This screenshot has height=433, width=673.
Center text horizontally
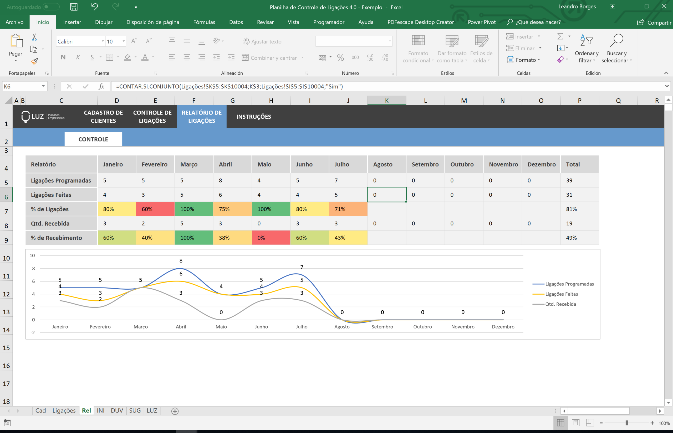[x=187, y=57]
